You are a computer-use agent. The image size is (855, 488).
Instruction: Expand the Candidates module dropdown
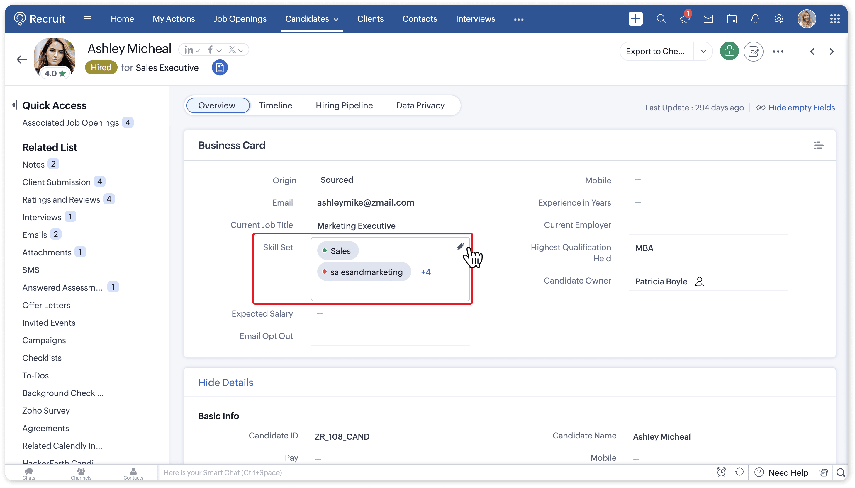click(x=336, y=19)
